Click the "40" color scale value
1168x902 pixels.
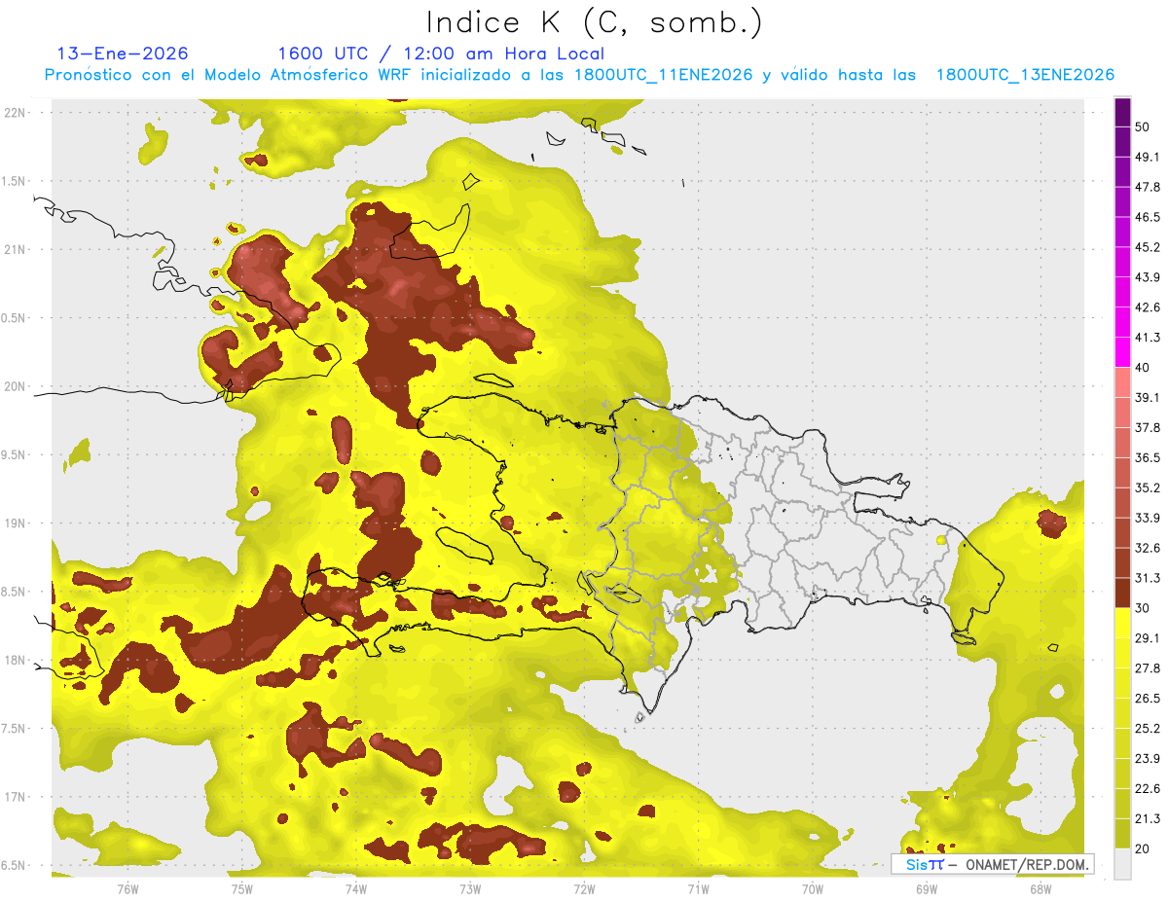(1143, 368)
